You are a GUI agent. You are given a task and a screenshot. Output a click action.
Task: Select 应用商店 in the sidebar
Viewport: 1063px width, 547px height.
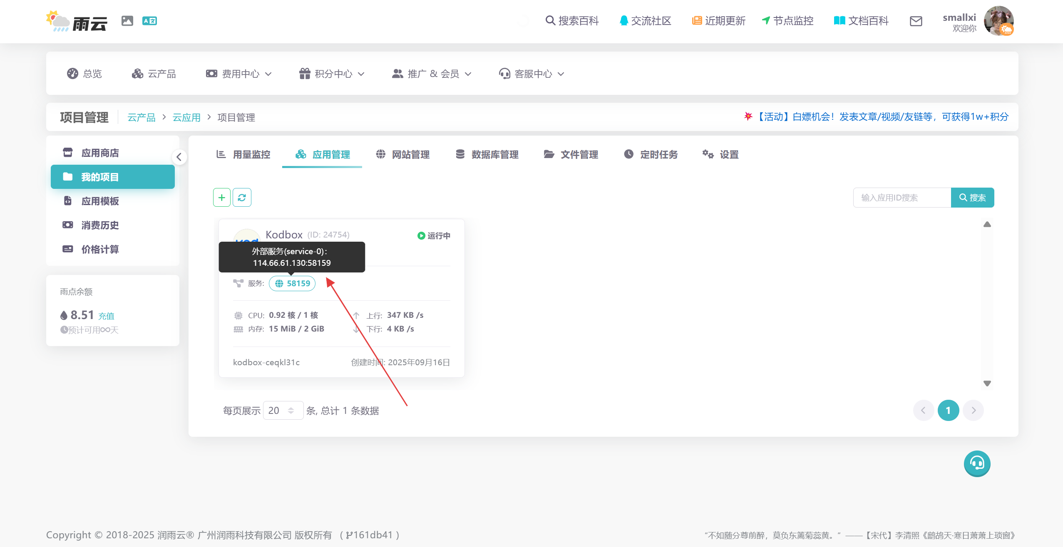click(100, 153)
